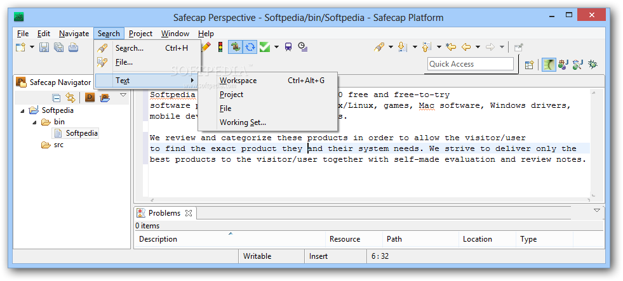The image size is (623, 281).
Task: Select the Softpedia file under bin
Action: click(76, 133)
